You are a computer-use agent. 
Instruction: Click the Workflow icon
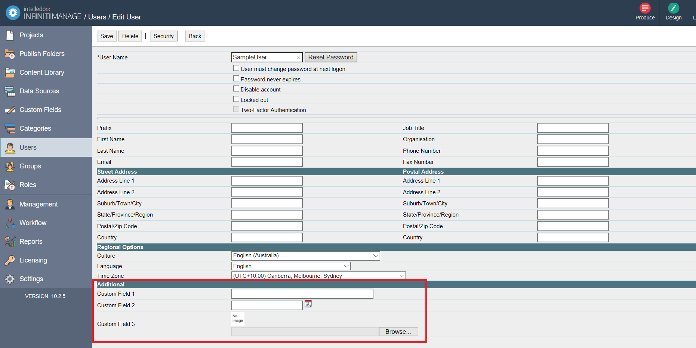(10, 223)
